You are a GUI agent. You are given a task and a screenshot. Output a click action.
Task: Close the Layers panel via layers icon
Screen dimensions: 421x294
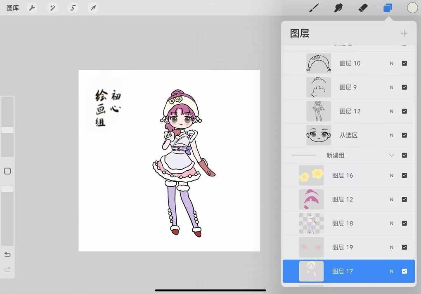point(388,8)
